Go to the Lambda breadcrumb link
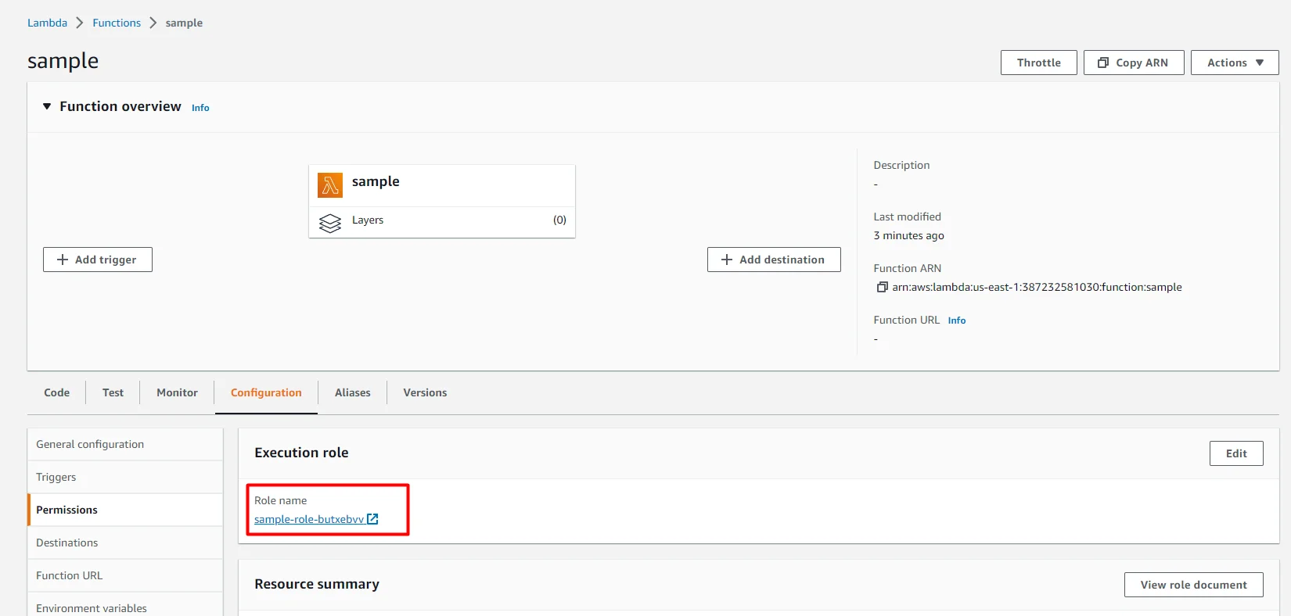 [47, 23]
